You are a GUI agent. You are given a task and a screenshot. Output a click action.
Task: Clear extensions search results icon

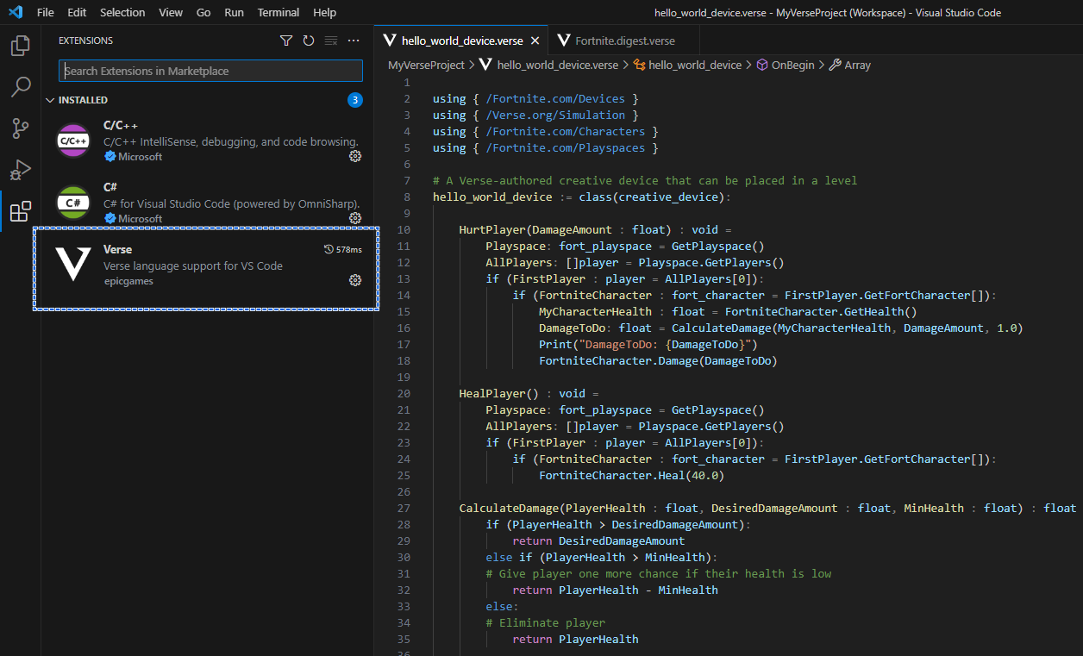331,41
